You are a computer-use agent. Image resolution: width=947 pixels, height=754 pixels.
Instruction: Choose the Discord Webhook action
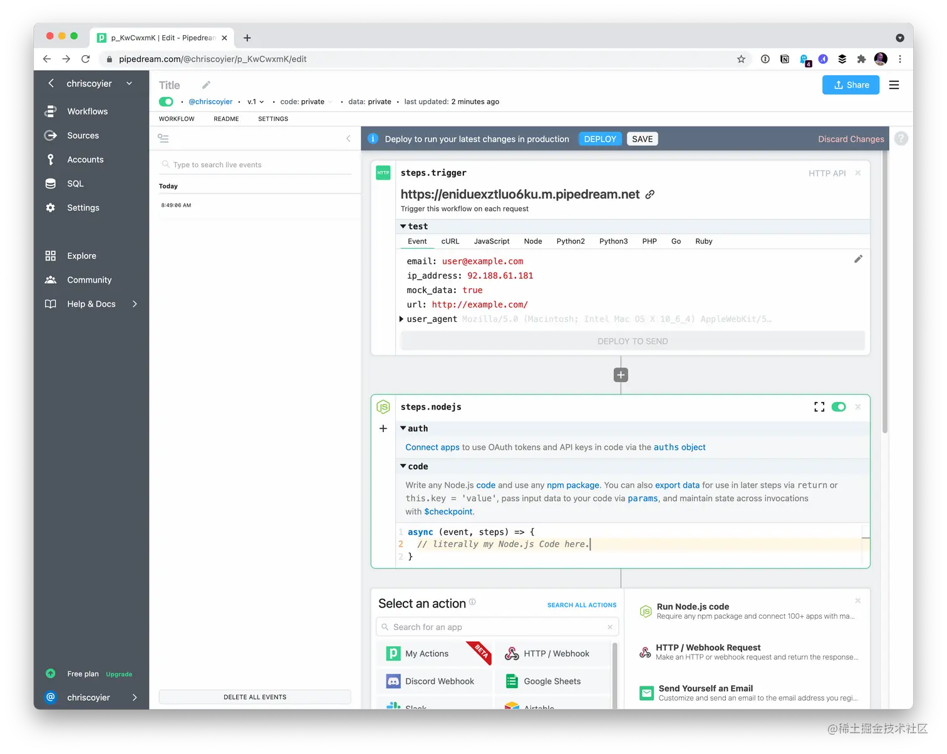(x=434, y=681)
